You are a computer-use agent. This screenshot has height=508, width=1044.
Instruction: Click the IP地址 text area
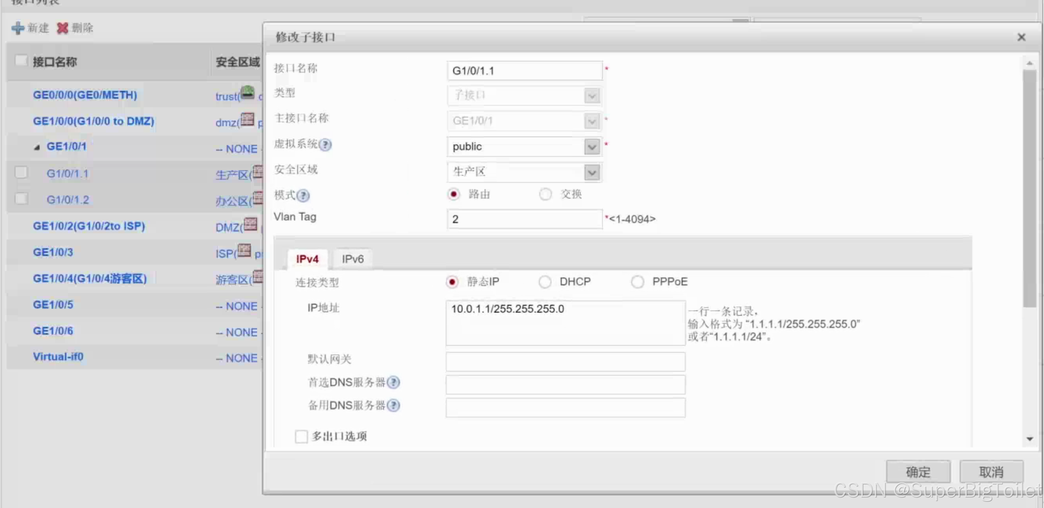coord(566,323)
